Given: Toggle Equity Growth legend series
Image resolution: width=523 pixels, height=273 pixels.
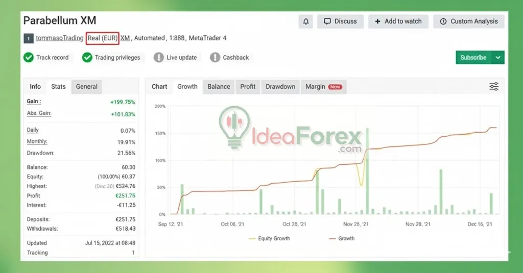Looking at the screenshot, I should 270,238.
